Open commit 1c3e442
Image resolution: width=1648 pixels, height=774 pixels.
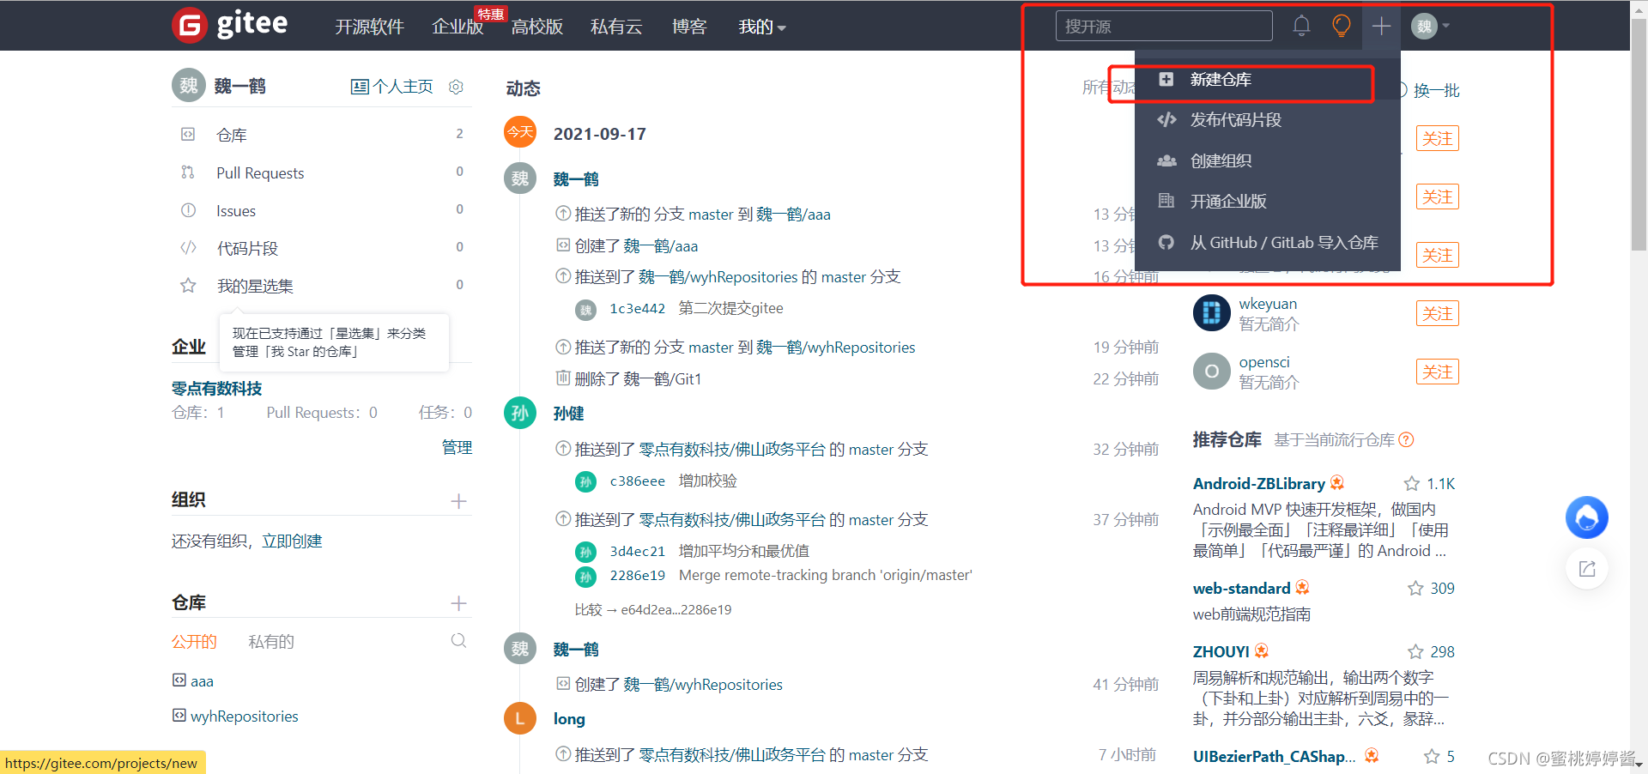(x=637, y=308)
